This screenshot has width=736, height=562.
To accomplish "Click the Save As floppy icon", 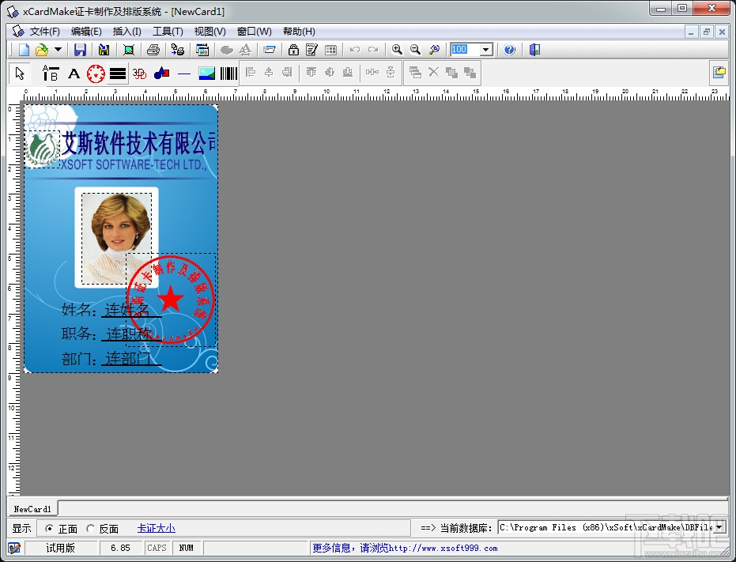I will (104, 50).
